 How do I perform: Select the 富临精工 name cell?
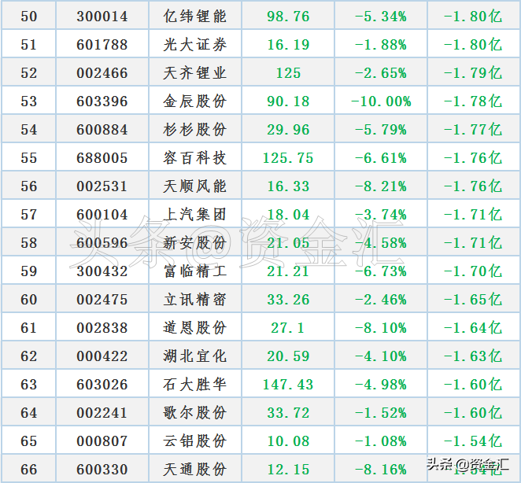(195, 271)
